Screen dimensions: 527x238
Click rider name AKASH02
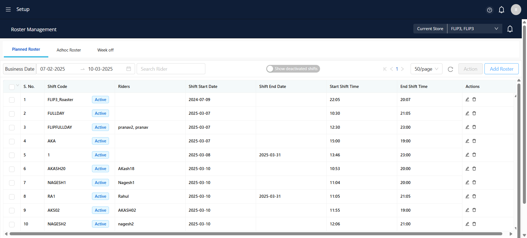tap(127, 210)
